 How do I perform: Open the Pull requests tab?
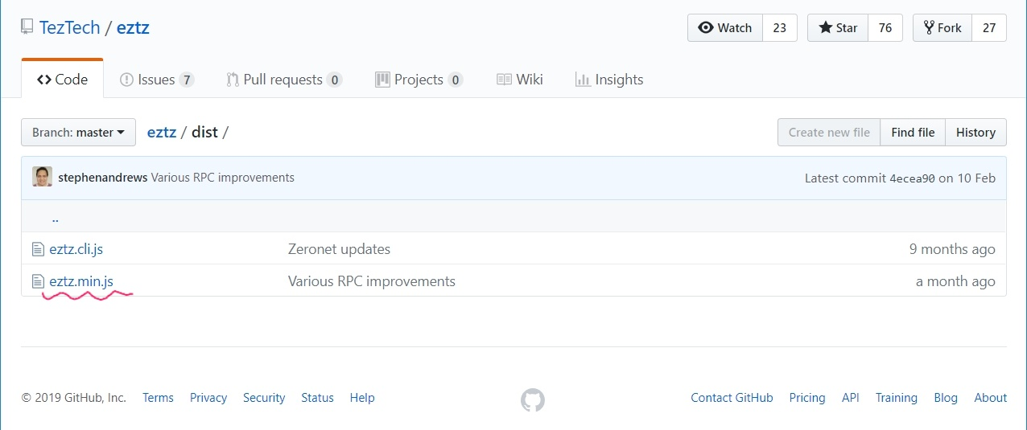284,80
